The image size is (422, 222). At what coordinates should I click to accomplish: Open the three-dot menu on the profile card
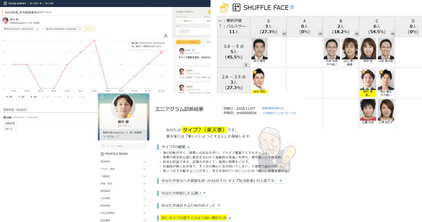(144, 97)
